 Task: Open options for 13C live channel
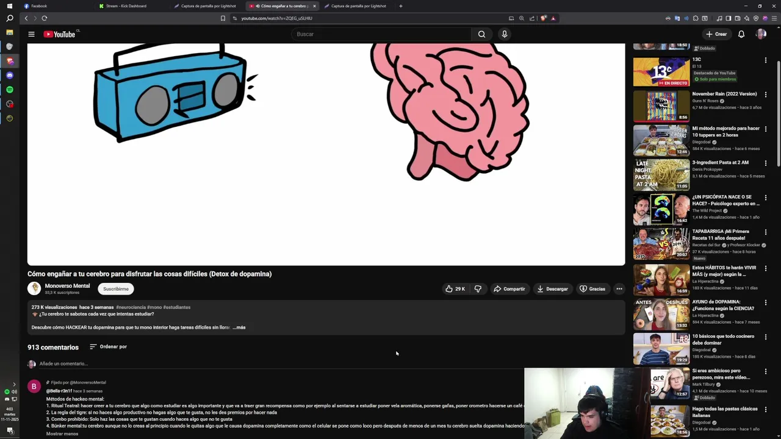[x=766, y=60]
